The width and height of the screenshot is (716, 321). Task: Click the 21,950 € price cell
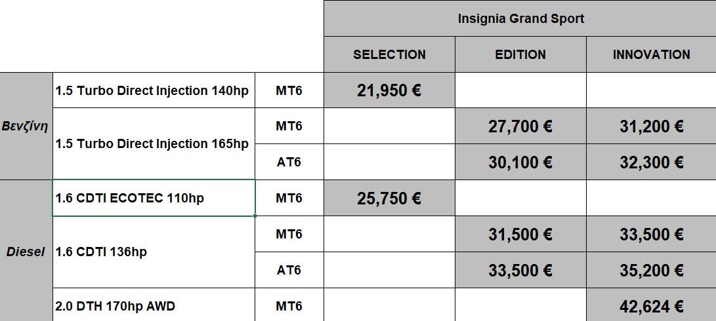click(x=389, y=90)
